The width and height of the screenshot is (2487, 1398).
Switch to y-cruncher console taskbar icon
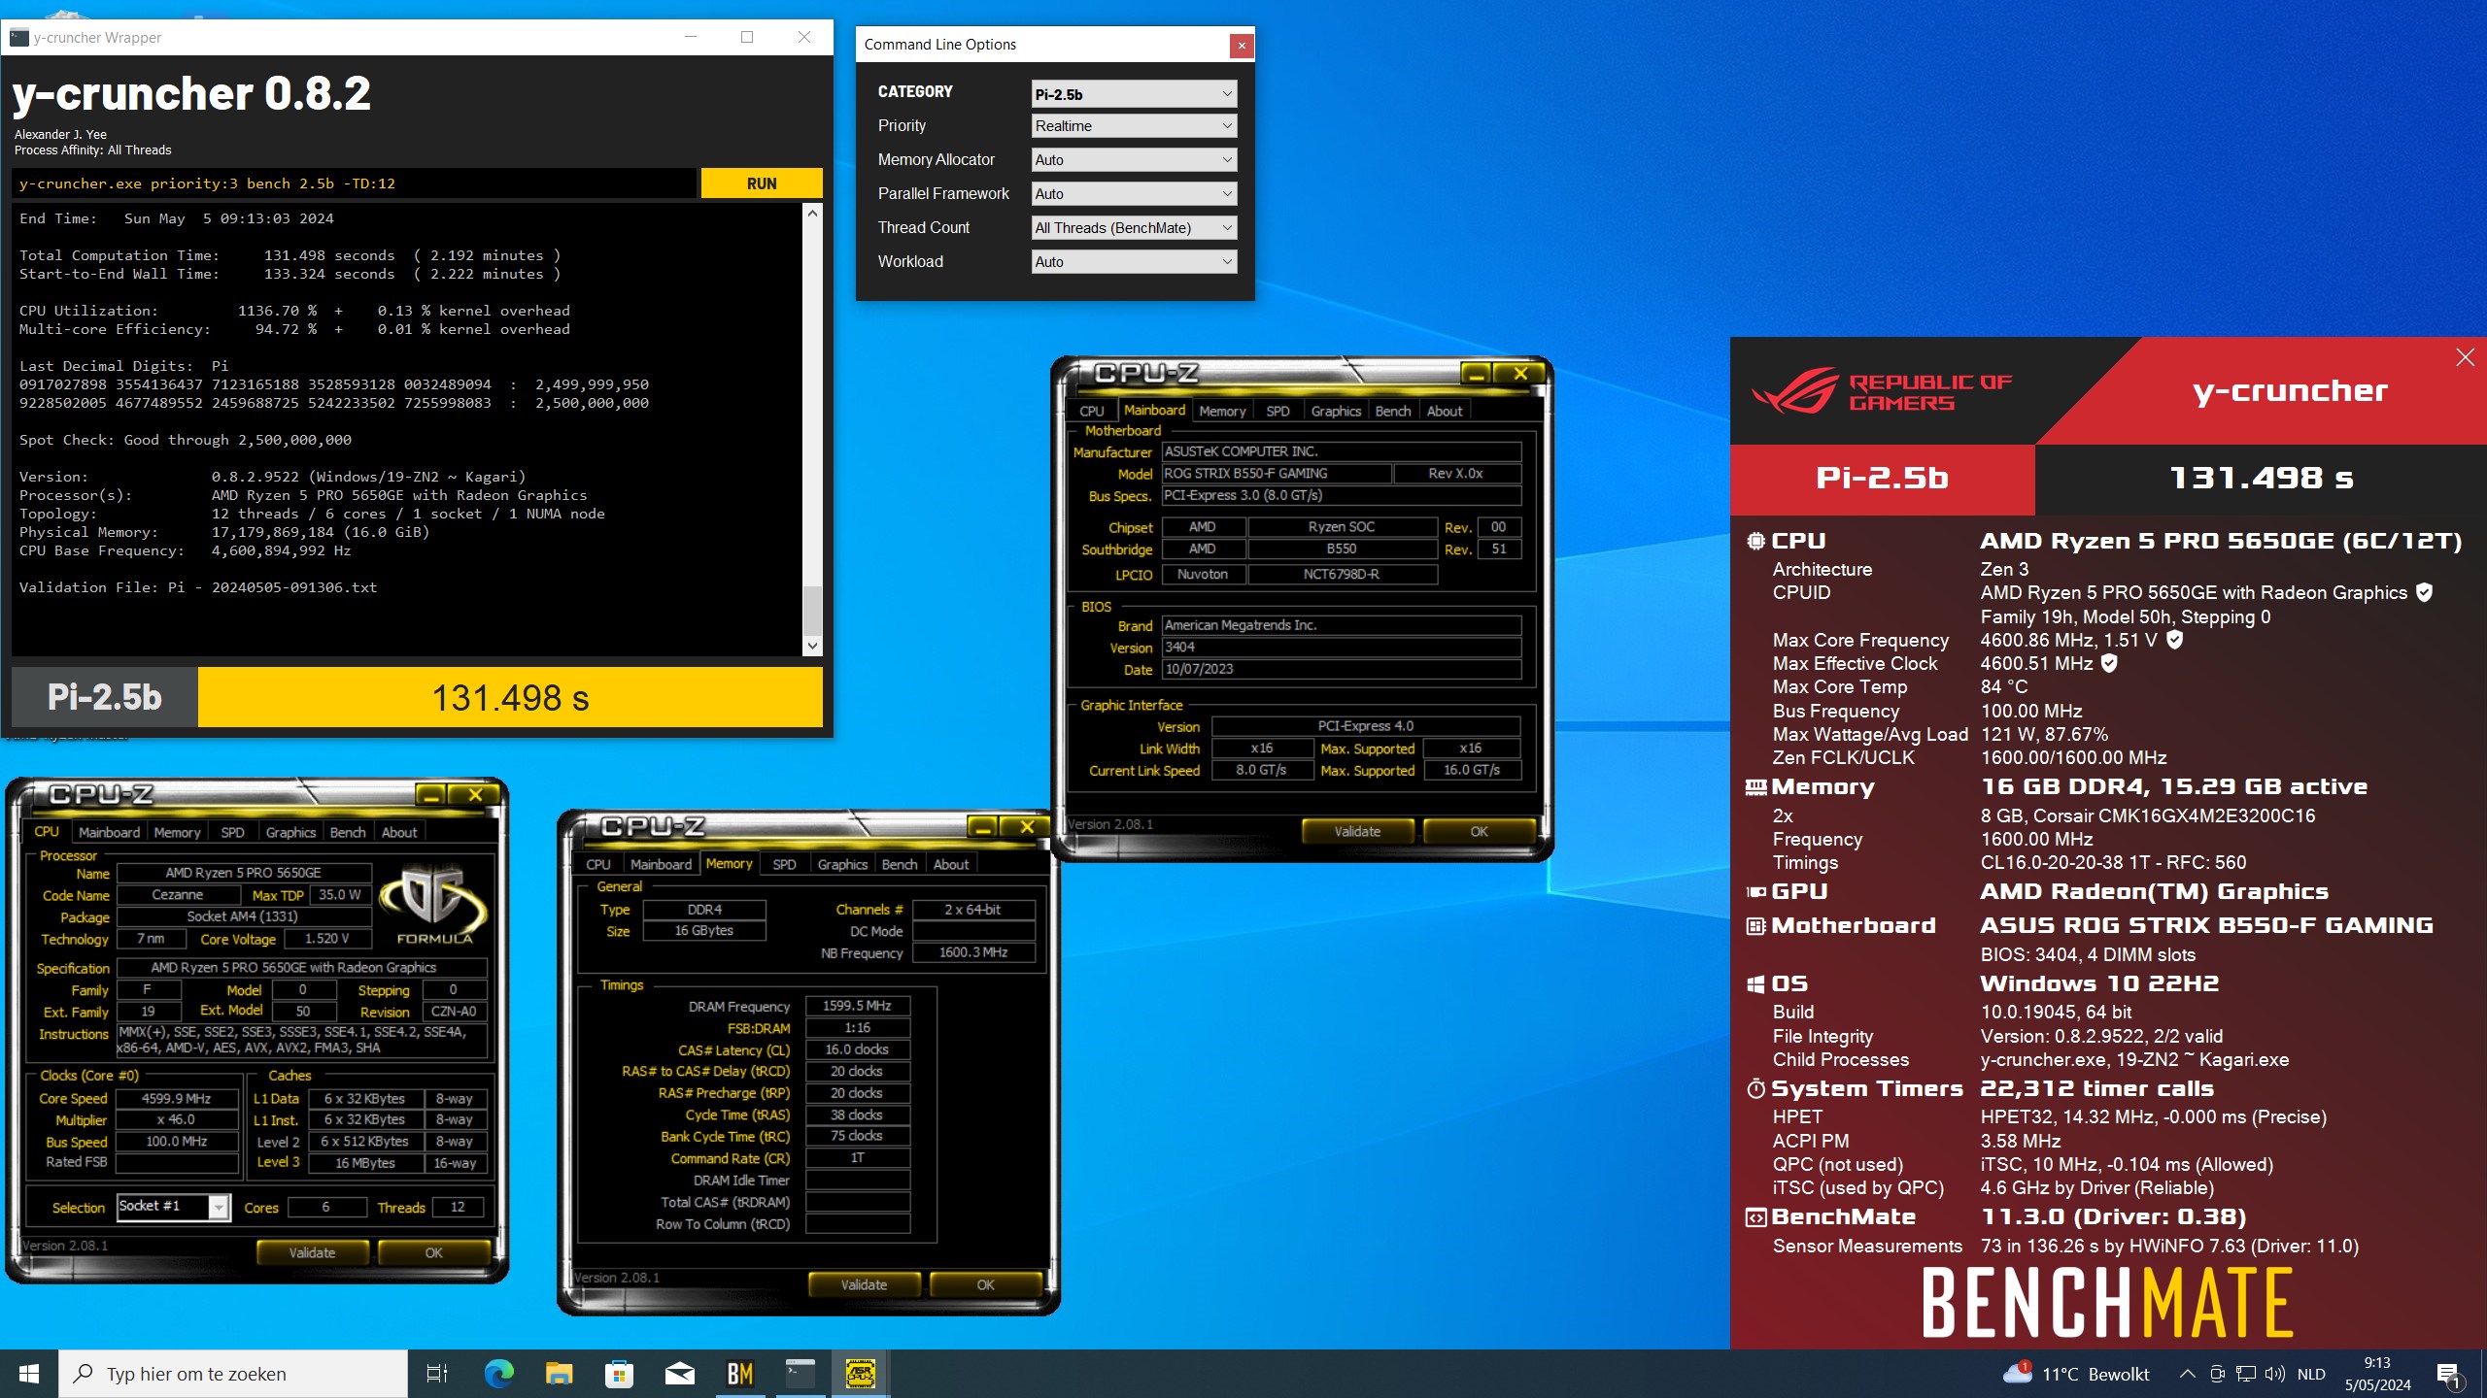point(801,1374)
